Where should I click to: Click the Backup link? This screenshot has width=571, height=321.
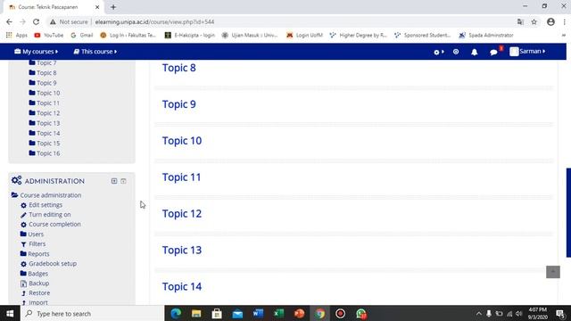click(x=39, y=284)
